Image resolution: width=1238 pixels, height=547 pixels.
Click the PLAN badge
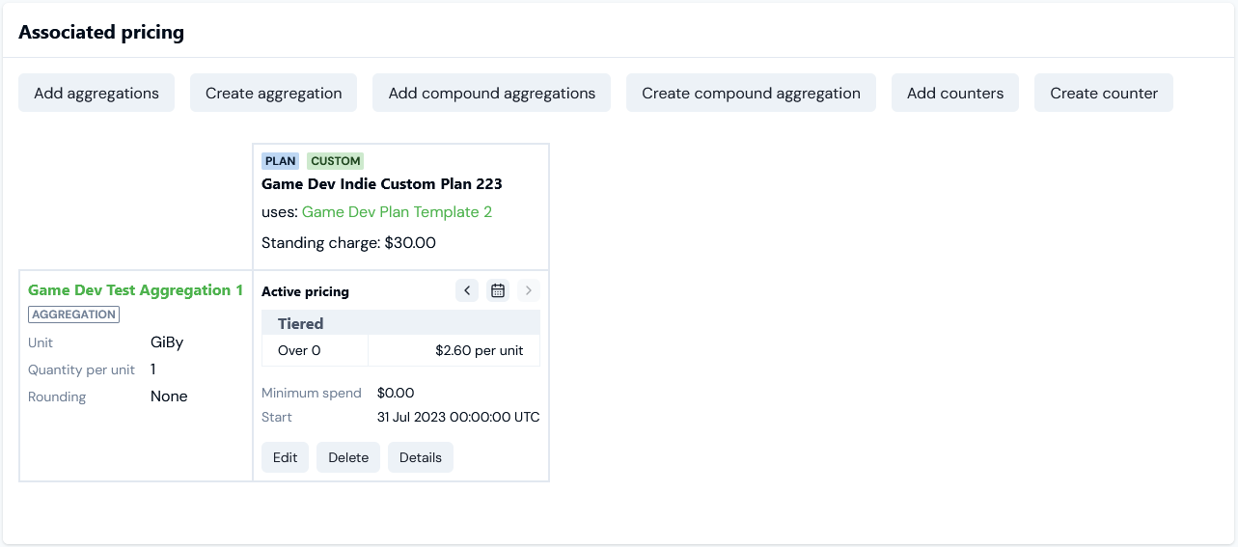tap(281, 161)
